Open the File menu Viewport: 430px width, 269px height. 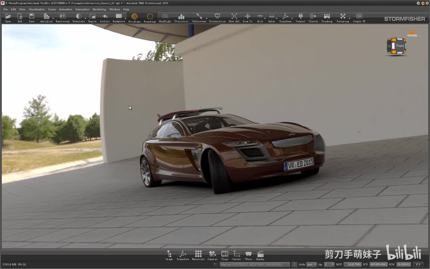click(6, 9)
